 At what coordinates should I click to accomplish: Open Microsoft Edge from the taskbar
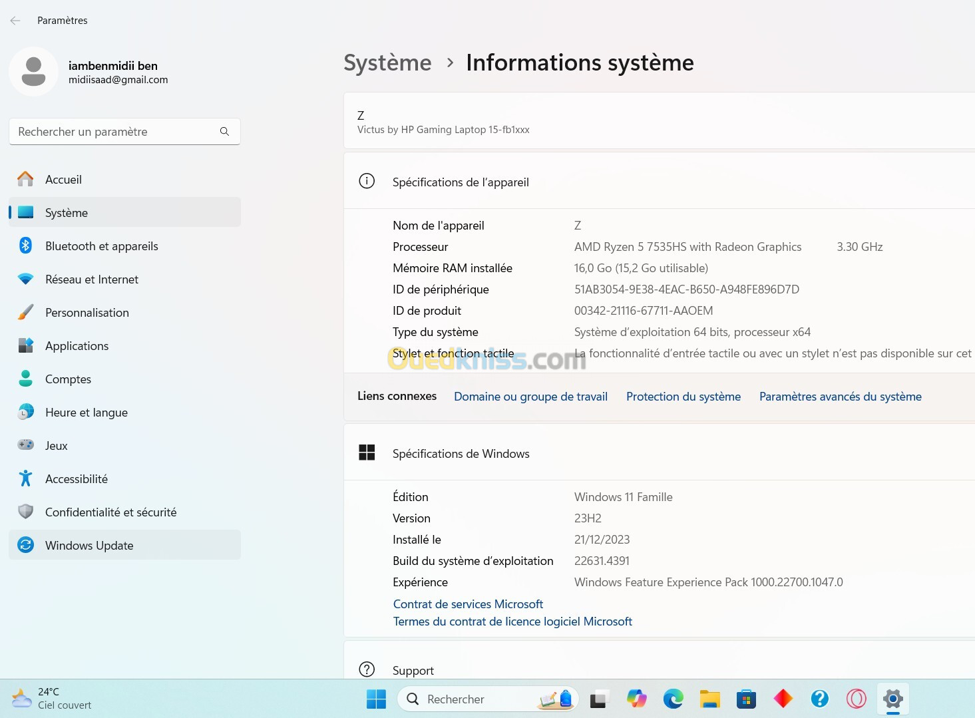pos(674,699)
